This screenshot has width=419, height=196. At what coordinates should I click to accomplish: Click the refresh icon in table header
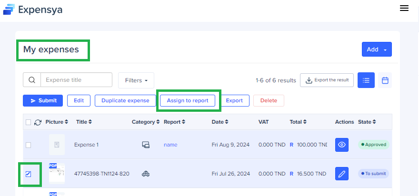coord(38,122)
